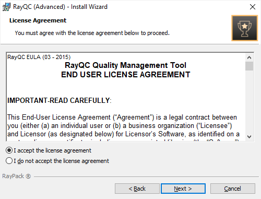Click the "RayPack ®" label
This screenshot has height=199, width=261.
pyautogui.click(x=17, y=176)
